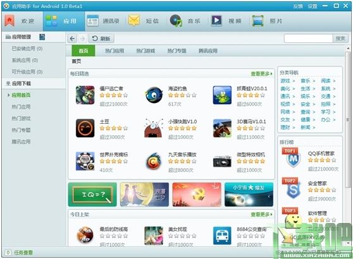Select 热门游戏 in the left sidebar
This screenshot has height=259, width=353.
point(21,119)
